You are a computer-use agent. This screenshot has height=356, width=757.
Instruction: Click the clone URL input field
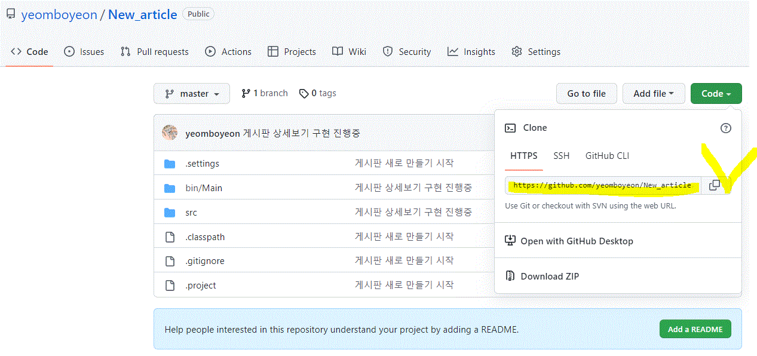[x=603, y=185]
